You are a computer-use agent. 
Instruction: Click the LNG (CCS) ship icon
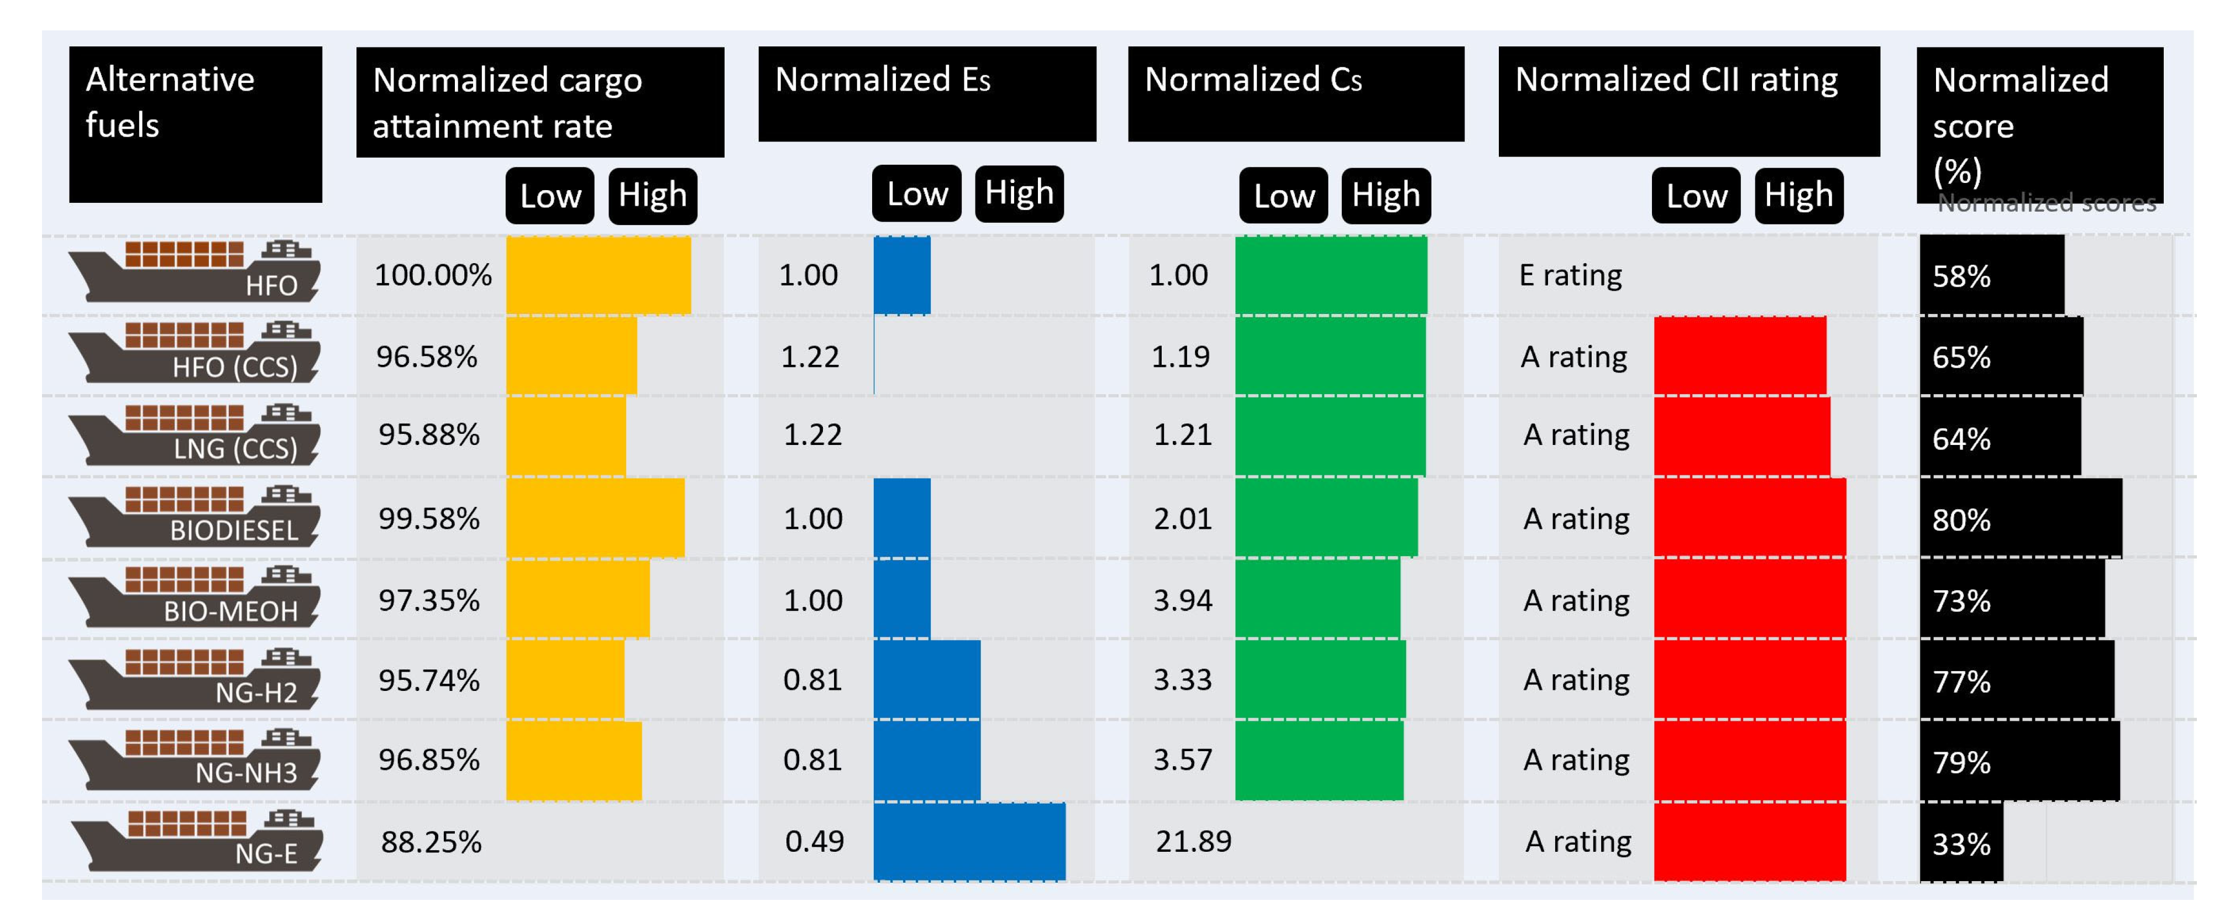pyautogui.click(x=194, y=434)
